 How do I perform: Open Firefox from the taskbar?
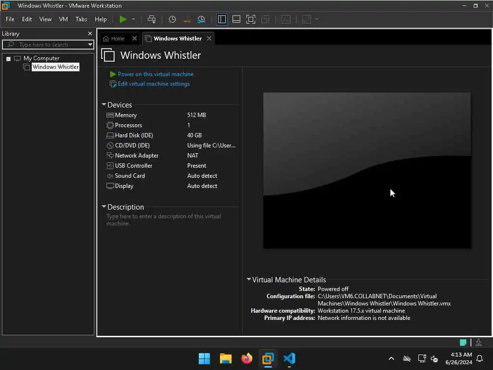[x=247, y=358]
